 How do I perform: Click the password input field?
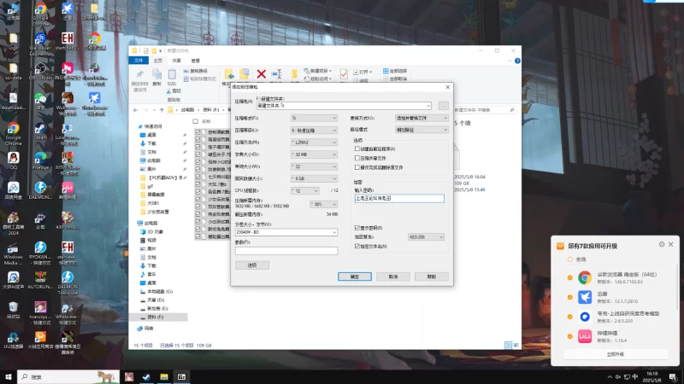point(399,198)
